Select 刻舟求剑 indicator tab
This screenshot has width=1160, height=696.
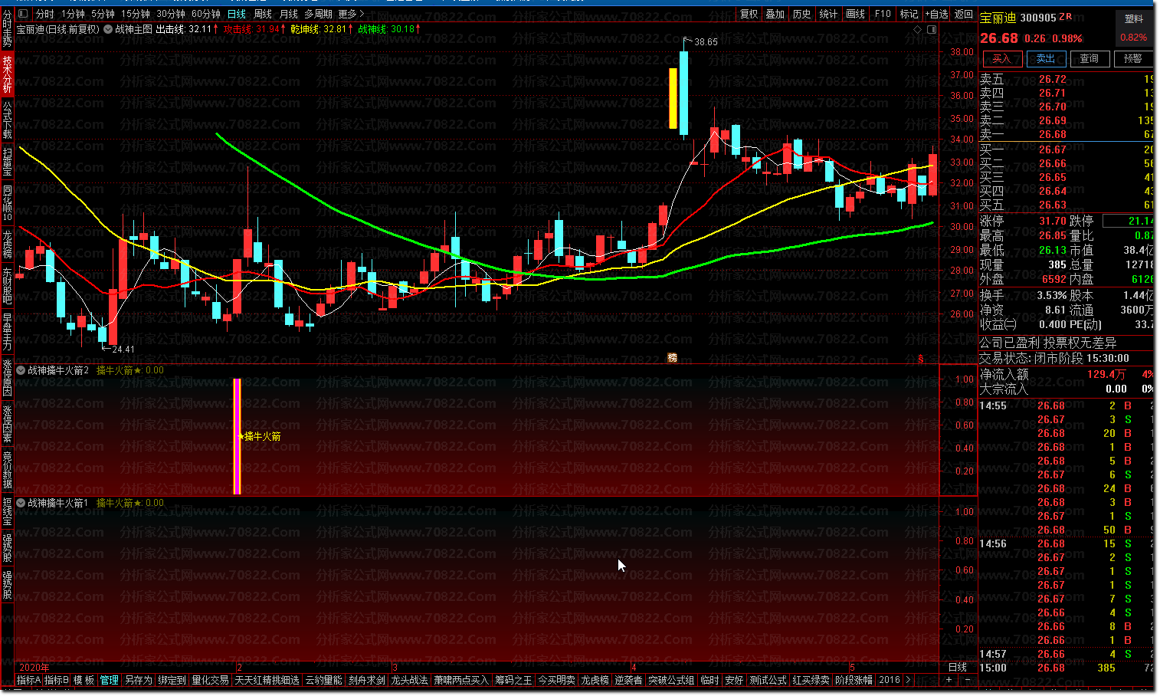[x=366, y=680]
